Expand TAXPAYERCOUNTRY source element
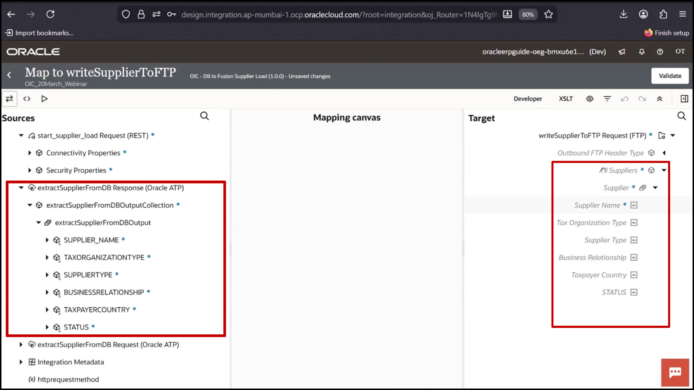This screenshot has width=694, height=390. coord(47,310)
